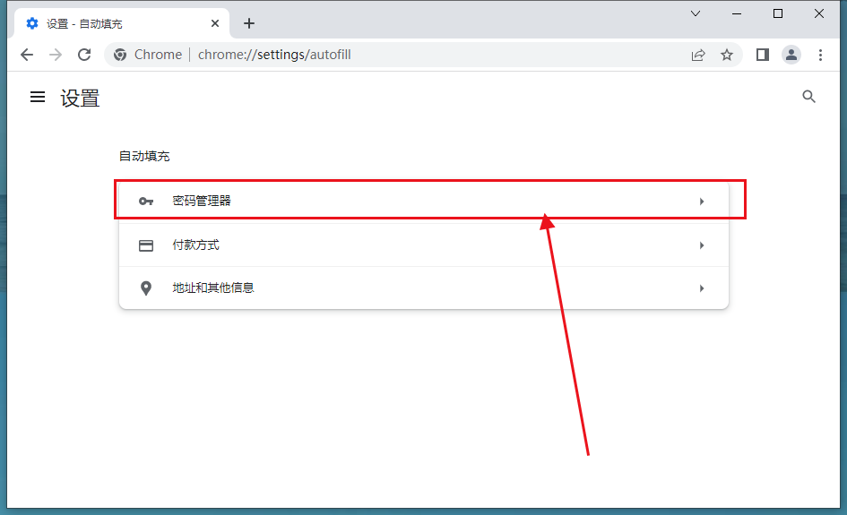Close the Chrome window
Screen dimensions: 847x515
coord(819,14)
